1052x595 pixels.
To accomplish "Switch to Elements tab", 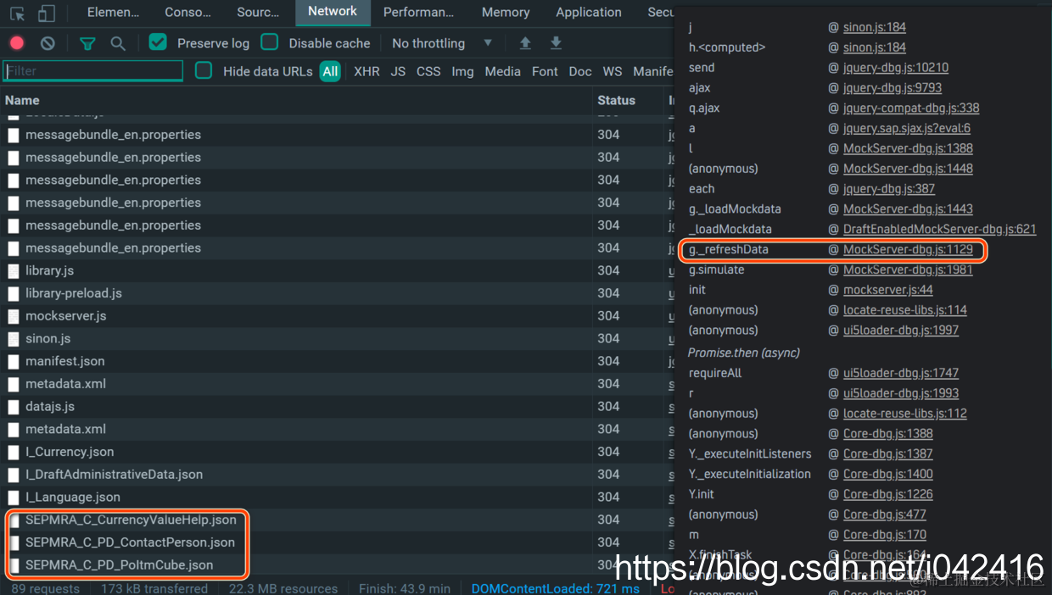I will tap(114, 13).
